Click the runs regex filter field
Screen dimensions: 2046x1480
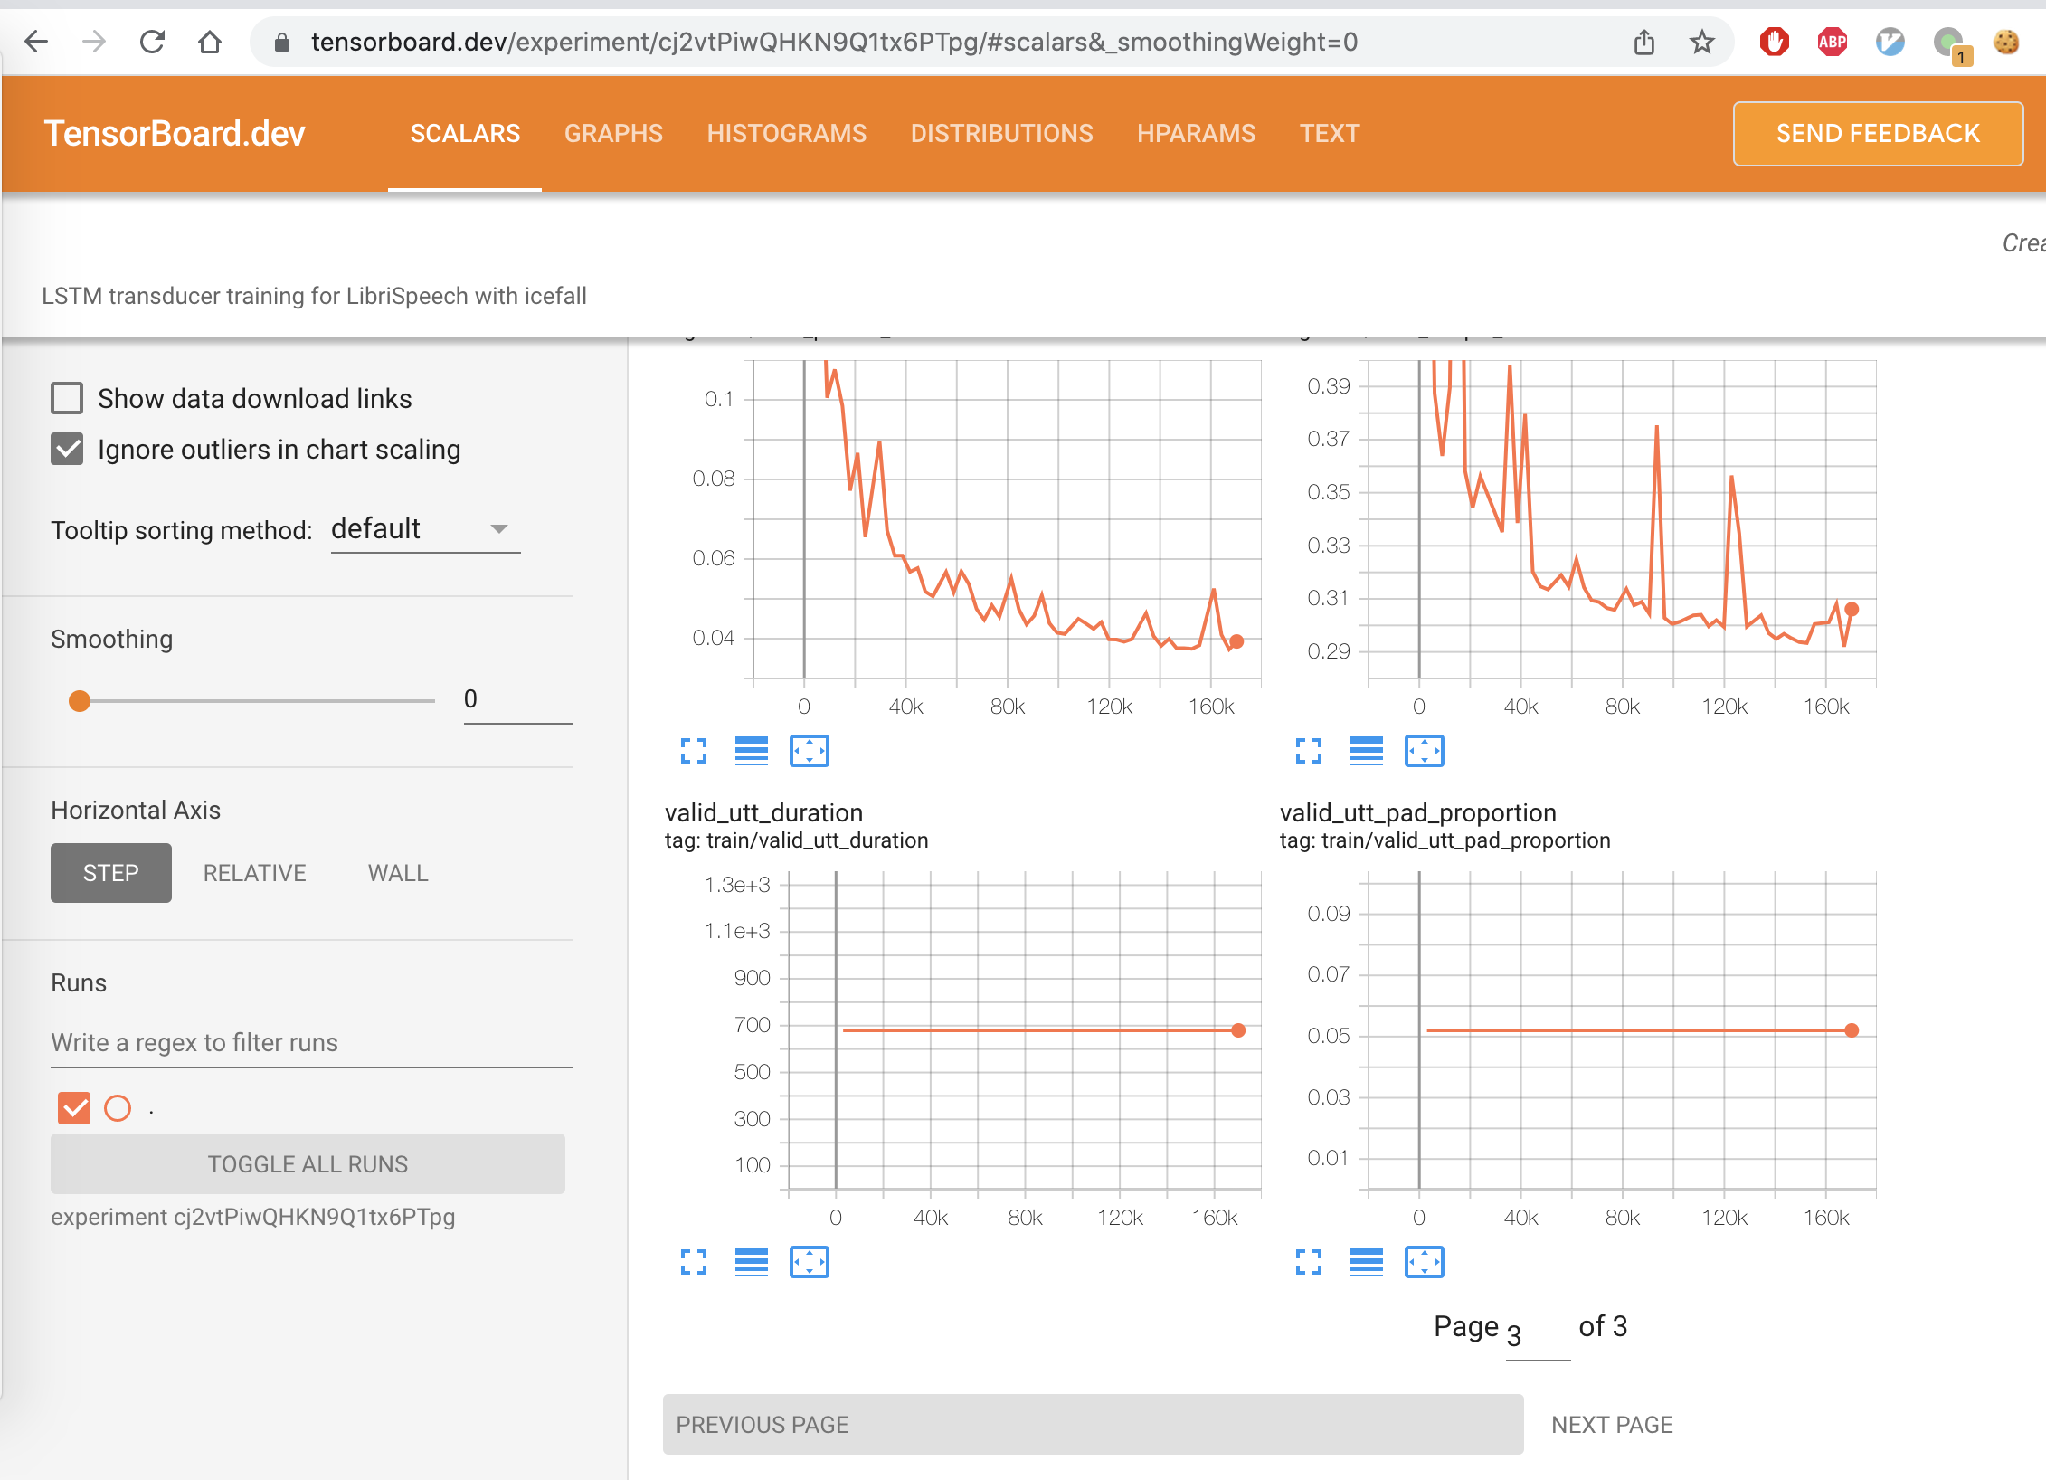311,1042
